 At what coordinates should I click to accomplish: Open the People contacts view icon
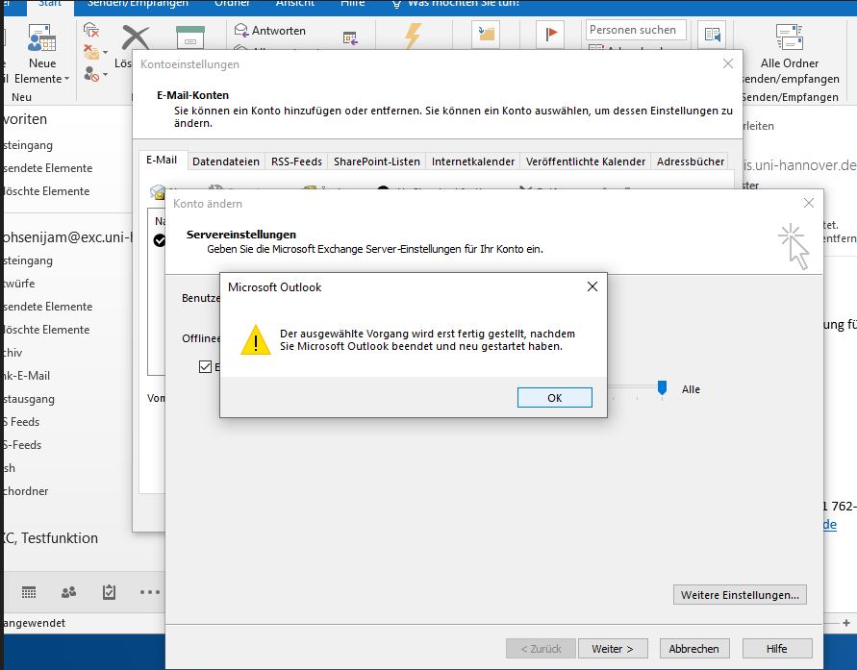pos(69,592)
